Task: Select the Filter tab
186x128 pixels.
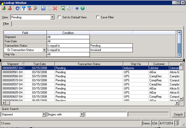Action: 7,23
